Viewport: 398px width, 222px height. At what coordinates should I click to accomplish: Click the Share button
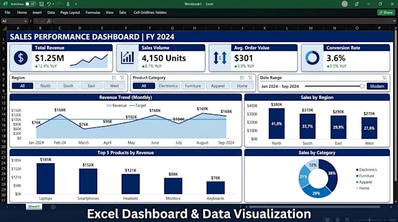point(386,12)
